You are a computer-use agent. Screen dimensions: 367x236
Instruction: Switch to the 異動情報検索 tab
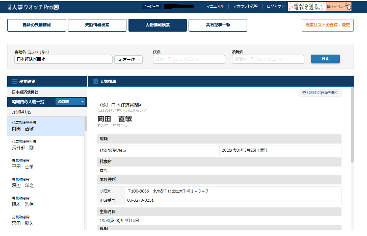point(97,25)
